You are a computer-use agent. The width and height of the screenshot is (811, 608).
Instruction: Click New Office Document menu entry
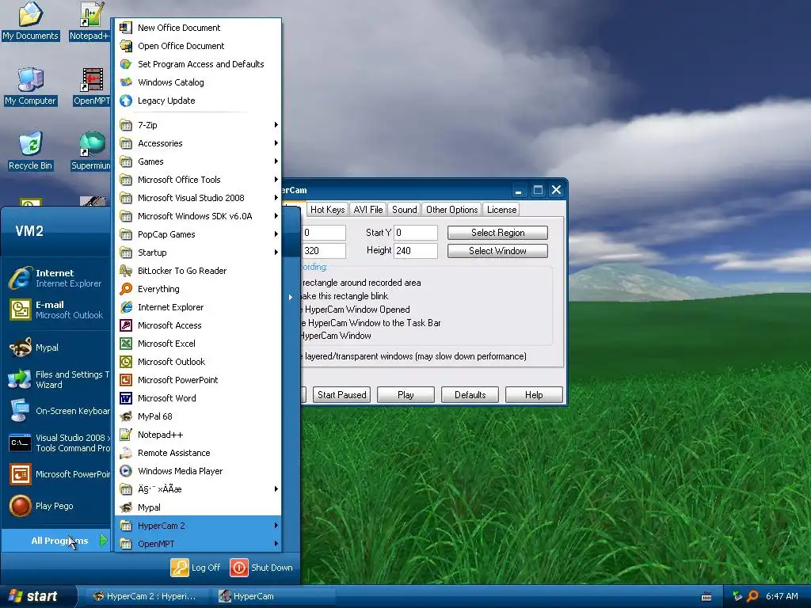(197, 28)
